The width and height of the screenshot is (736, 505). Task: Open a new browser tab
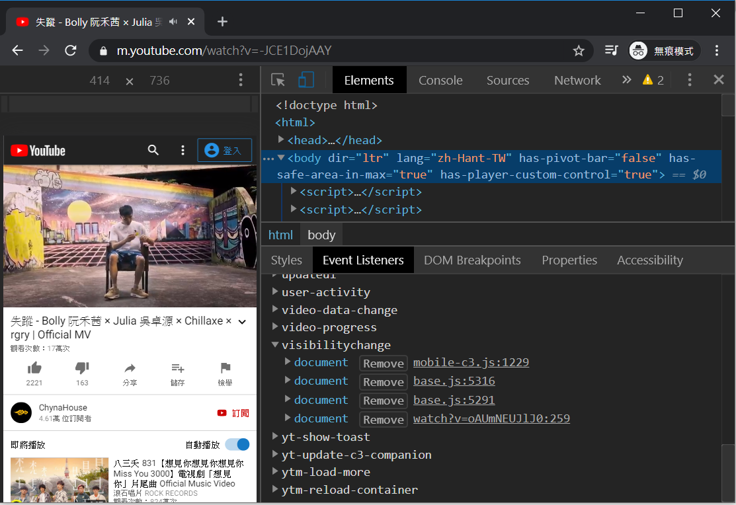pos(222,22)
